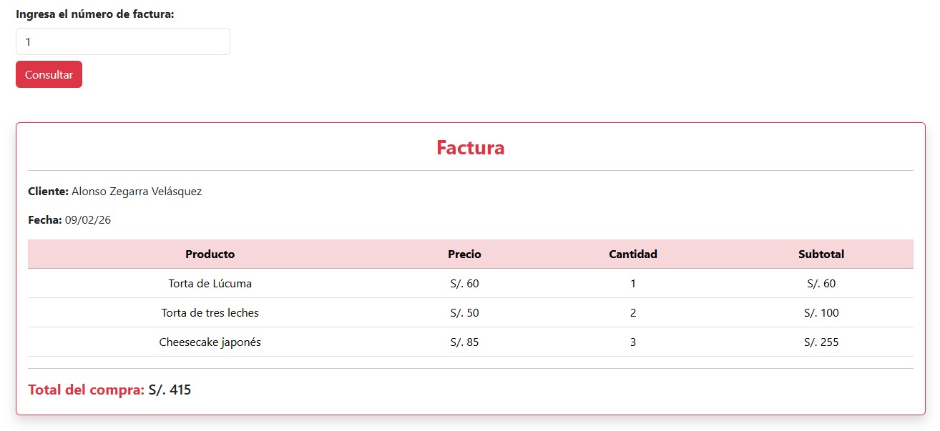Click the Producto column header

(210, 254)
